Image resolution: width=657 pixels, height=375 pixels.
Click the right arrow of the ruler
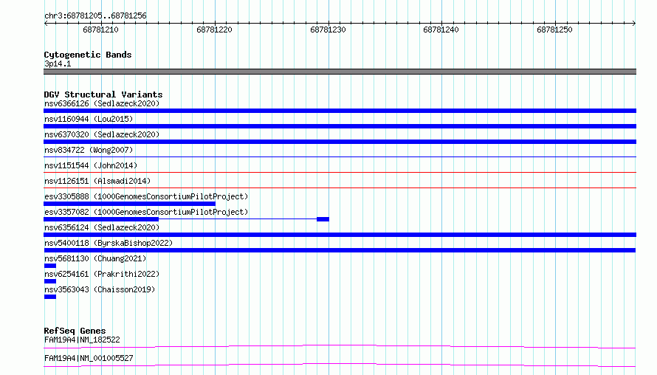tap(634, 23)
